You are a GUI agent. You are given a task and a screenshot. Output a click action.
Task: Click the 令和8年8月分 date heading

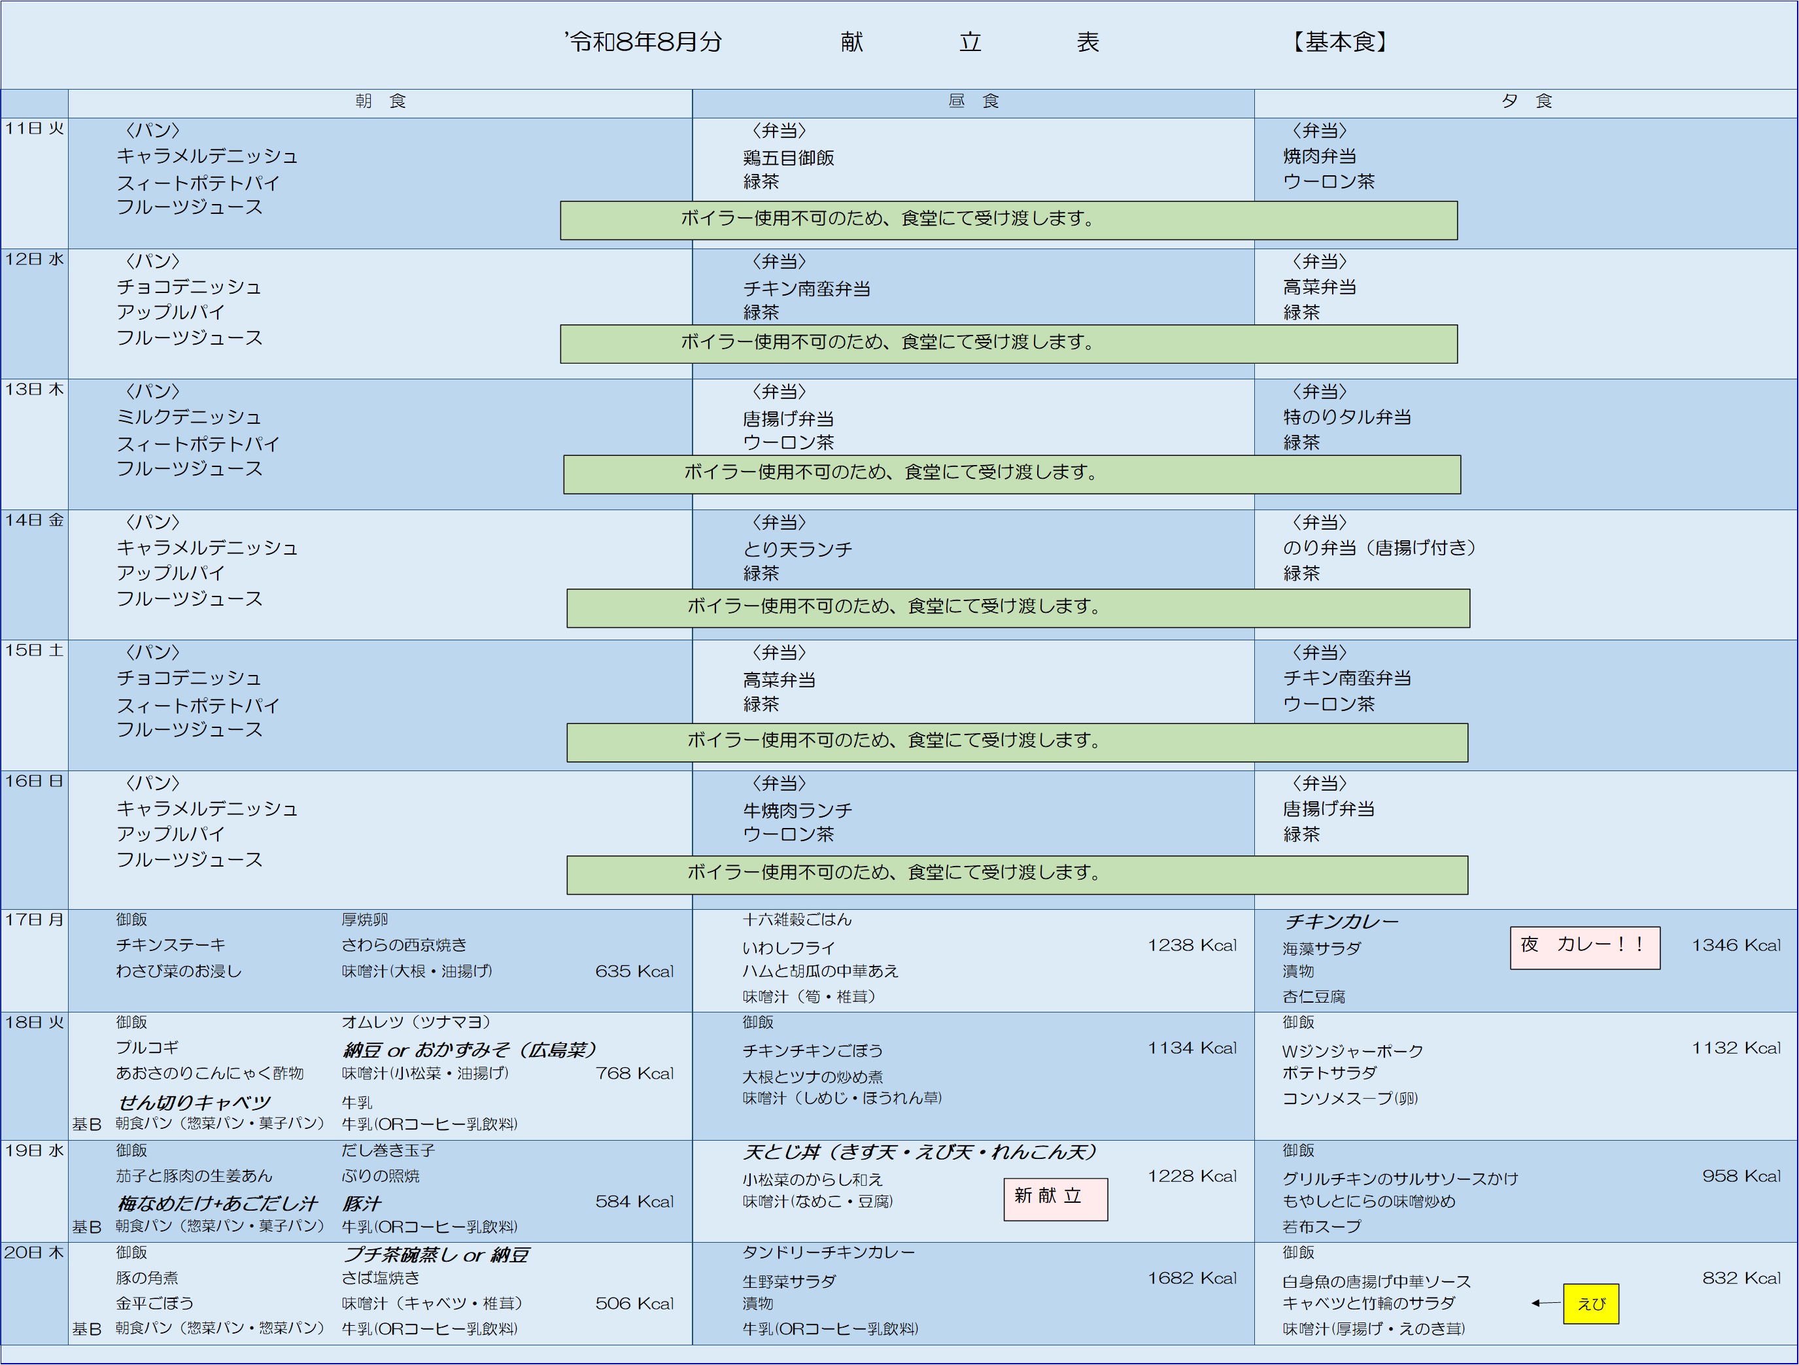643,43
